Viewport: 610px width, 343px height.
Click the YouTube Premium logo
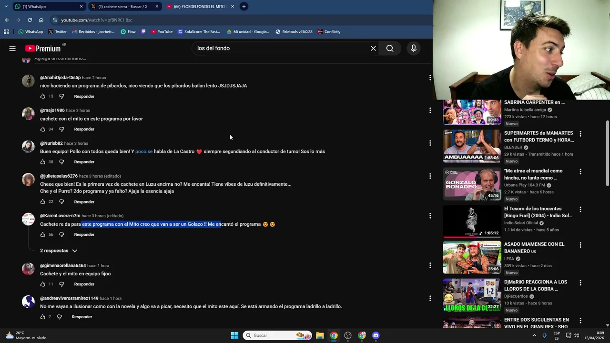point(43,48)
